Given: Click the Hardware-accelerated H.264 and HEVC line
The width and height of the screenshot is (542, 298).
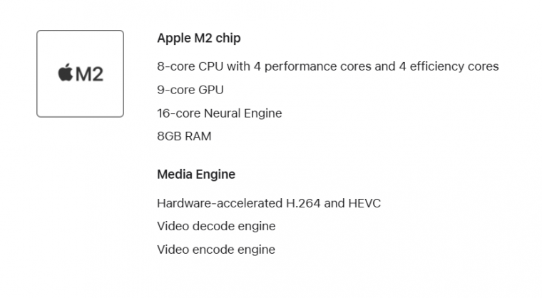Looking at the screenshot, I should point(269,203).
